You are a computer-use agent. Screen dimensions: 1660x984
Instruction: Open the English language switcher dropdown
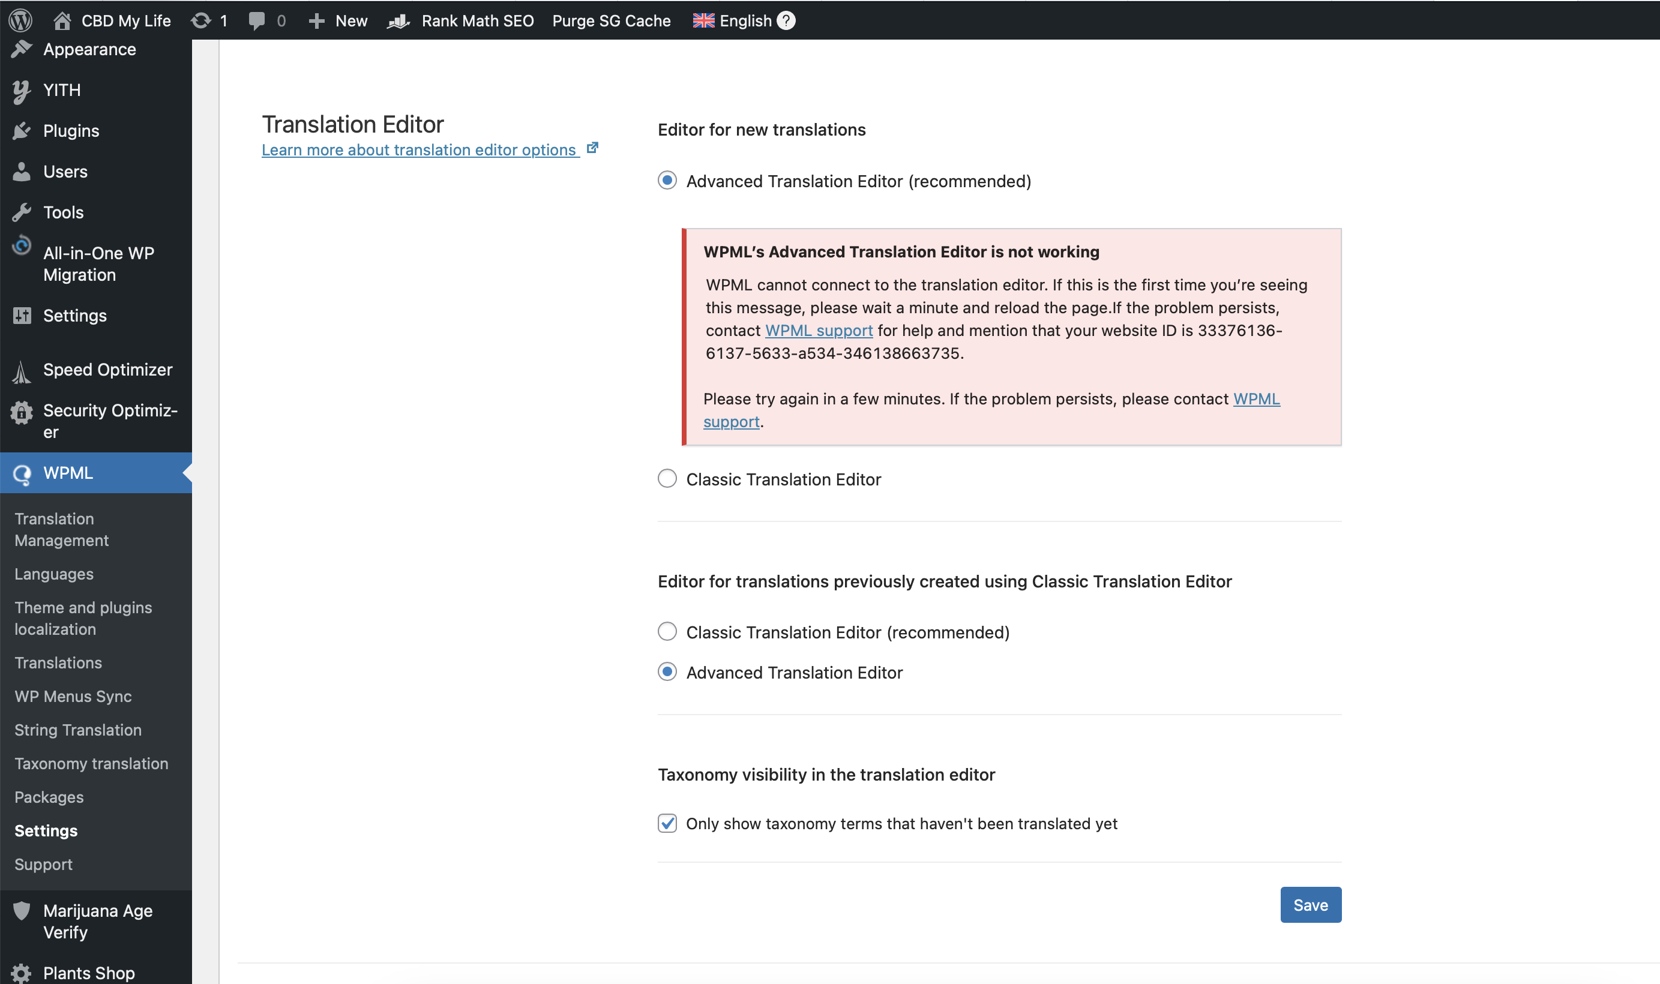pyautogui.click(x=732, y=20)
